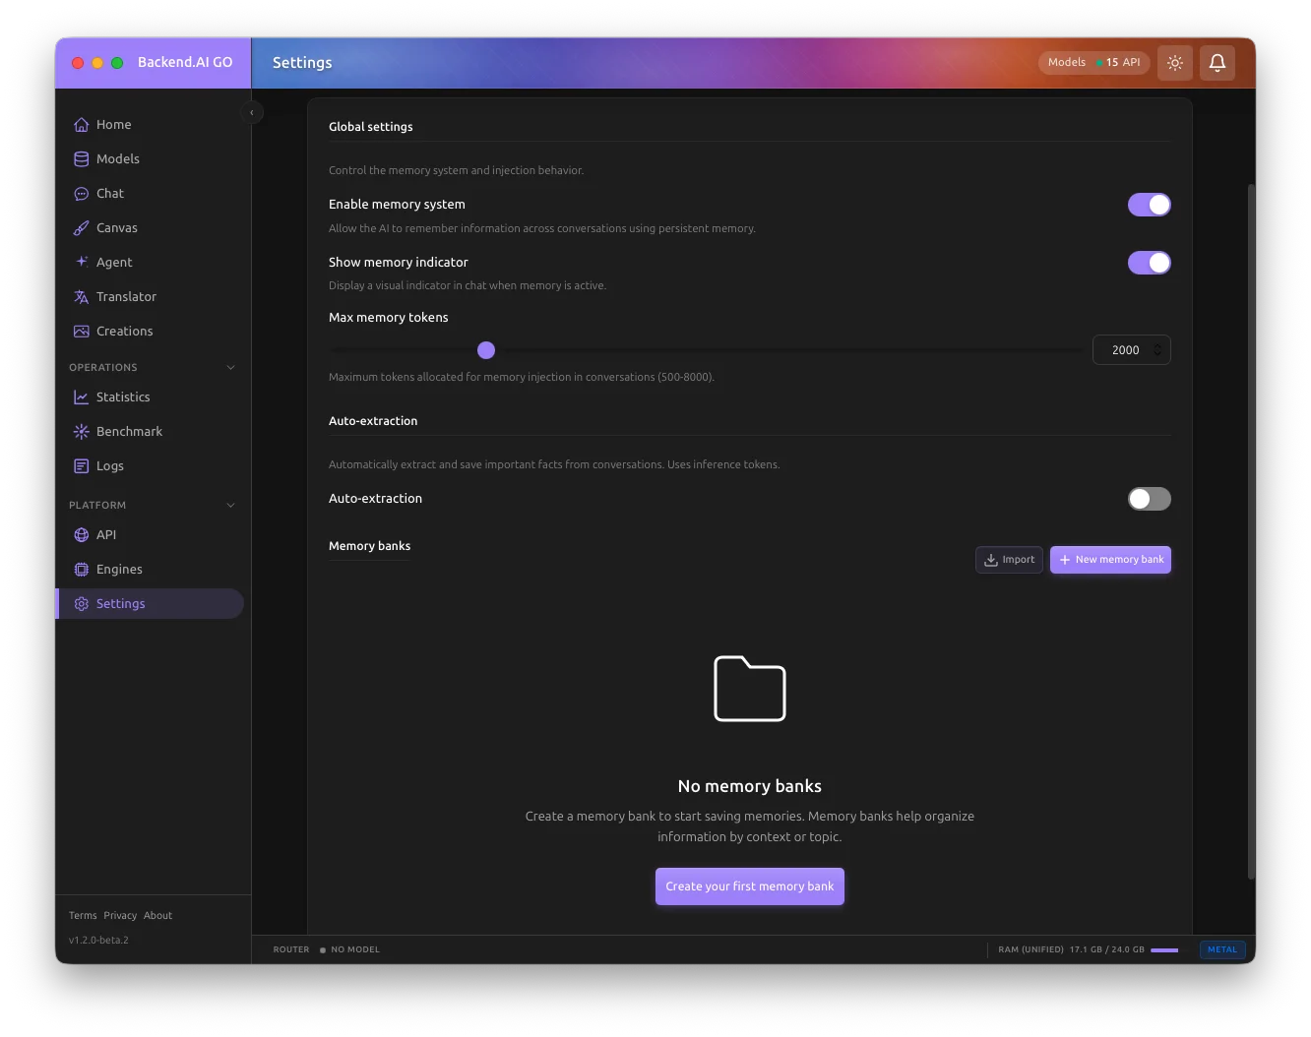Click the Benchmark icon in sidebar
This screenshot has width=1311, height=1037.
point(81,431)
